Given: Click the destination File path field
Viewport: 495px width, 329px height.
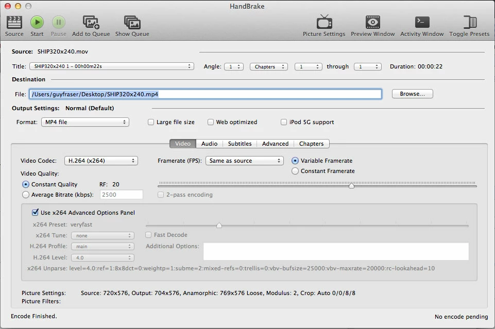Looking at the screenshot, I should (x=206, y=94).
